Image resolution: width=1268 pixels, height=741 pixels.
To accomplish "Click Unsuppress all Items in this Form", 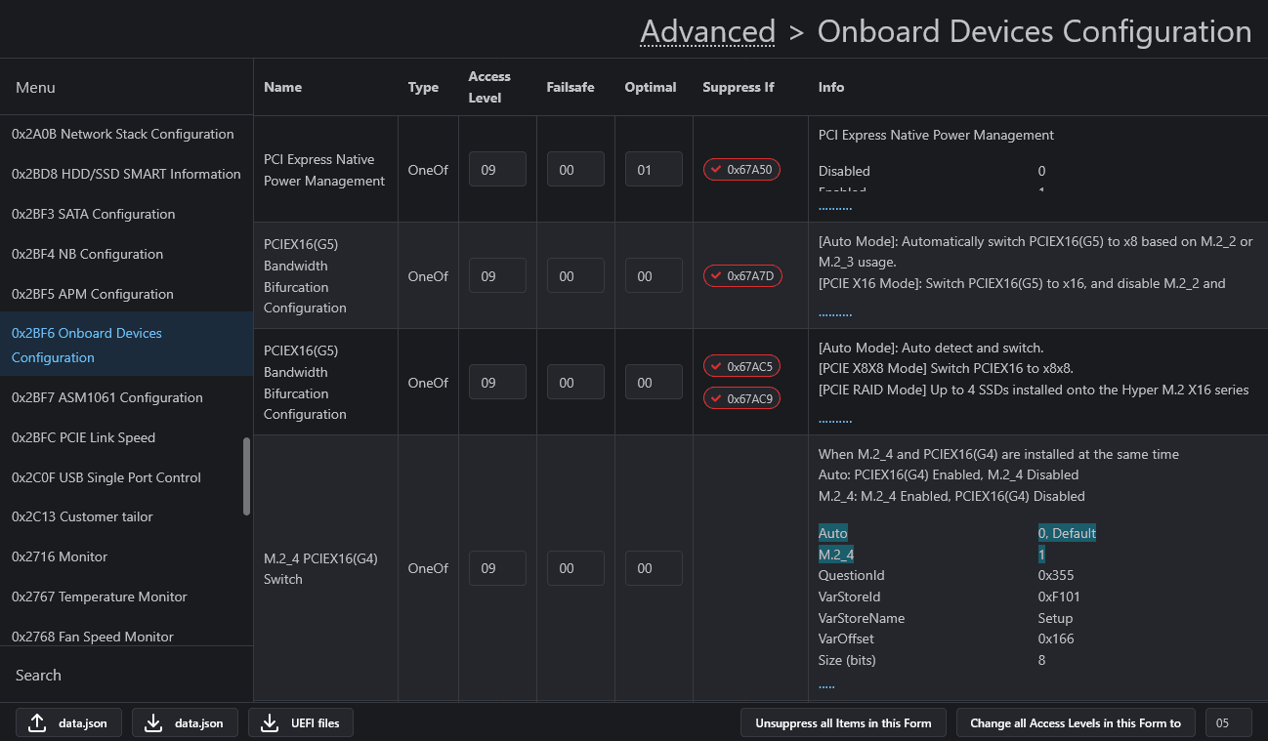I will [843, 723].
